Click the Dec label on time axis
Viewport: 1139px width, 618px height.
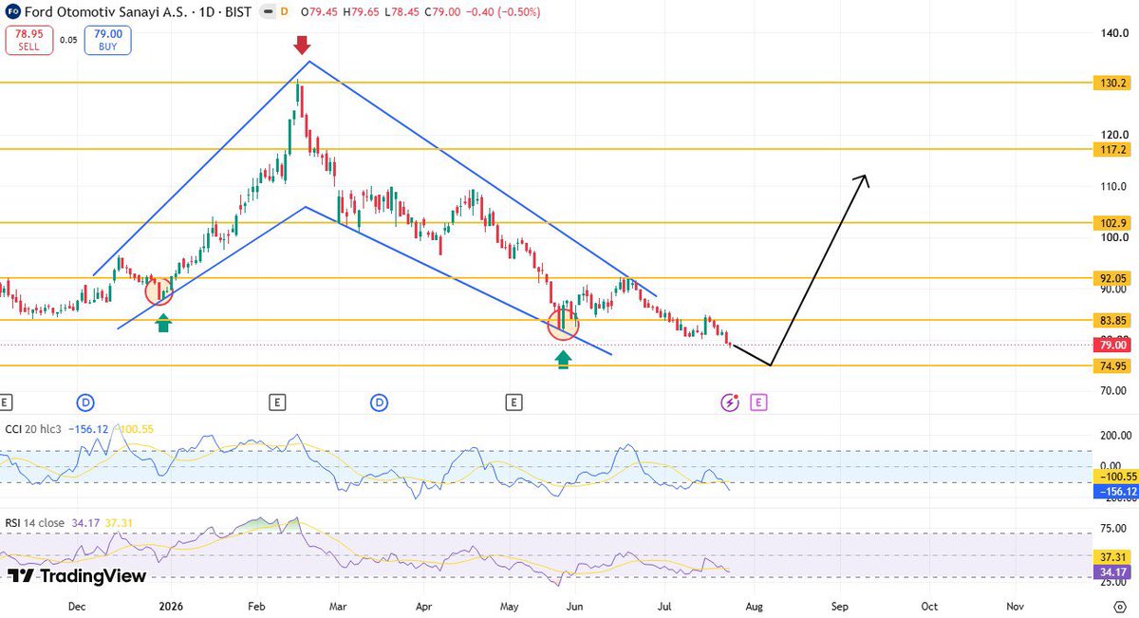click(77, 605)
